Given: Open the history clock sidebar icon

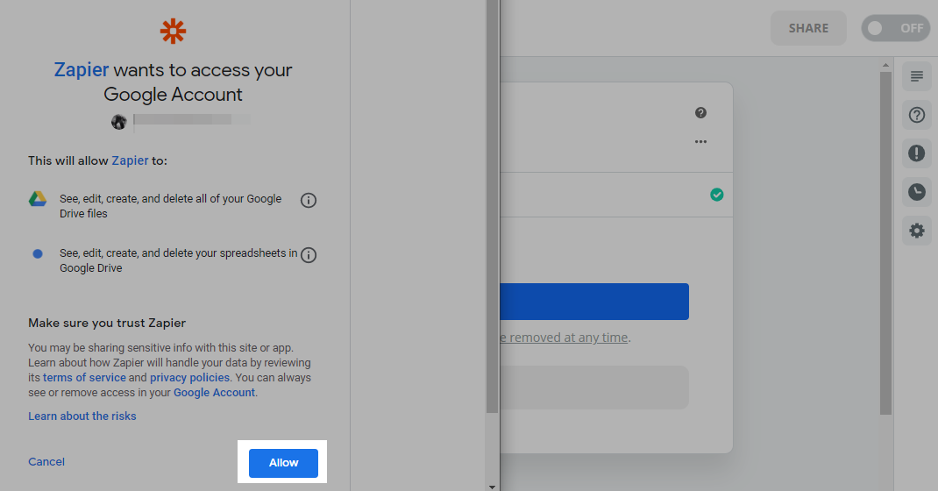Looking at the screenshot, I should (916, 192).
